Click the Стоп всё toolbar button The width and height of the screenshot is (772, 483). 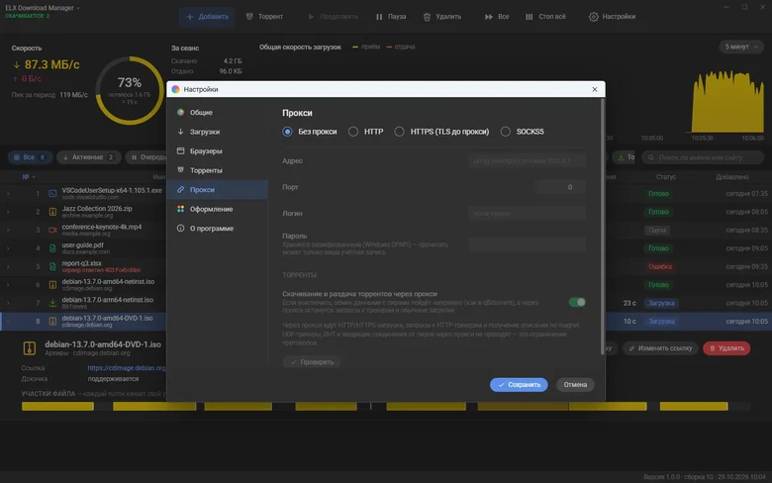pyautogui.click(x=545, y=16)
